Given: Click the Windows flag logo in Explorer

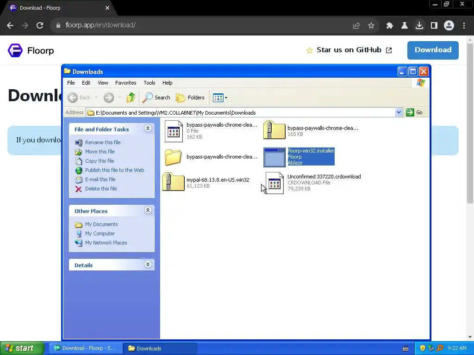Looking at the screenshot, I should [x=420, y=83].
